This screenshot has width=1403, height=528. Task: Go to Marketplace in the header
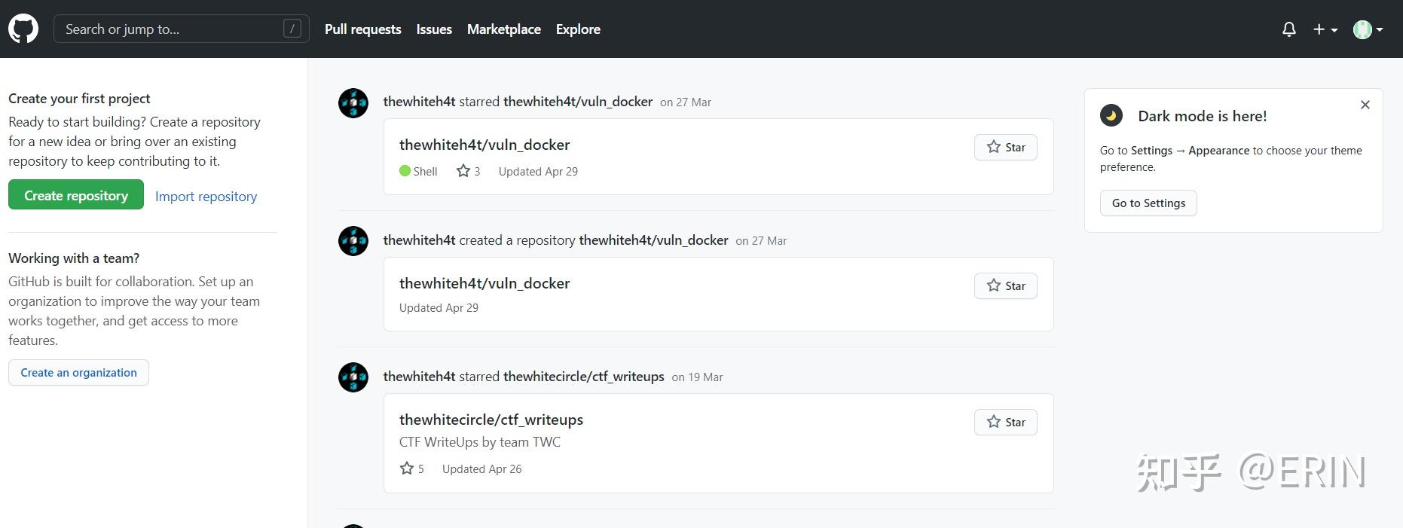[504, 29]
